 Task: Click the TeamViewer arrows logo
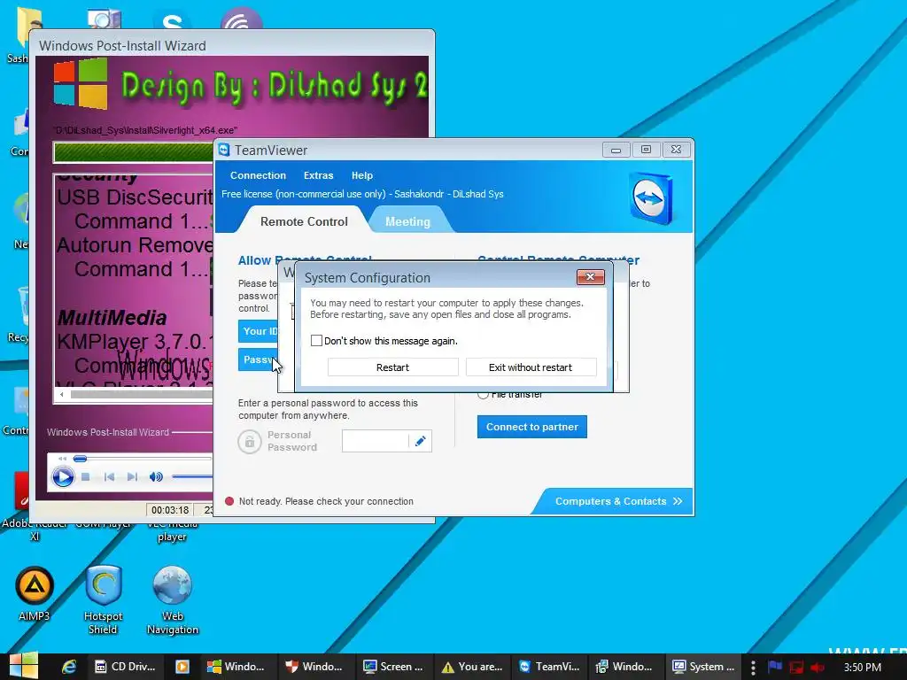coord(651,198)
